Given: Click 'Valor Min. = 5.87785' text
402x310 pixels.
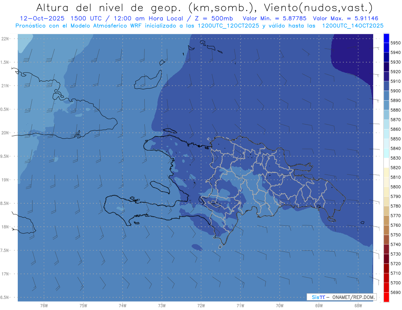Looking at the screenshot, I should pos(275,18).
